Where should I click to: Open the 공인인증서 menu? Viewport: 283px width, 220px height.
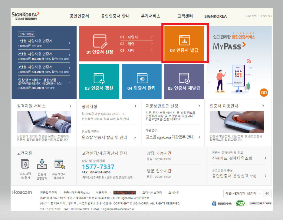(x=79, y=16)
